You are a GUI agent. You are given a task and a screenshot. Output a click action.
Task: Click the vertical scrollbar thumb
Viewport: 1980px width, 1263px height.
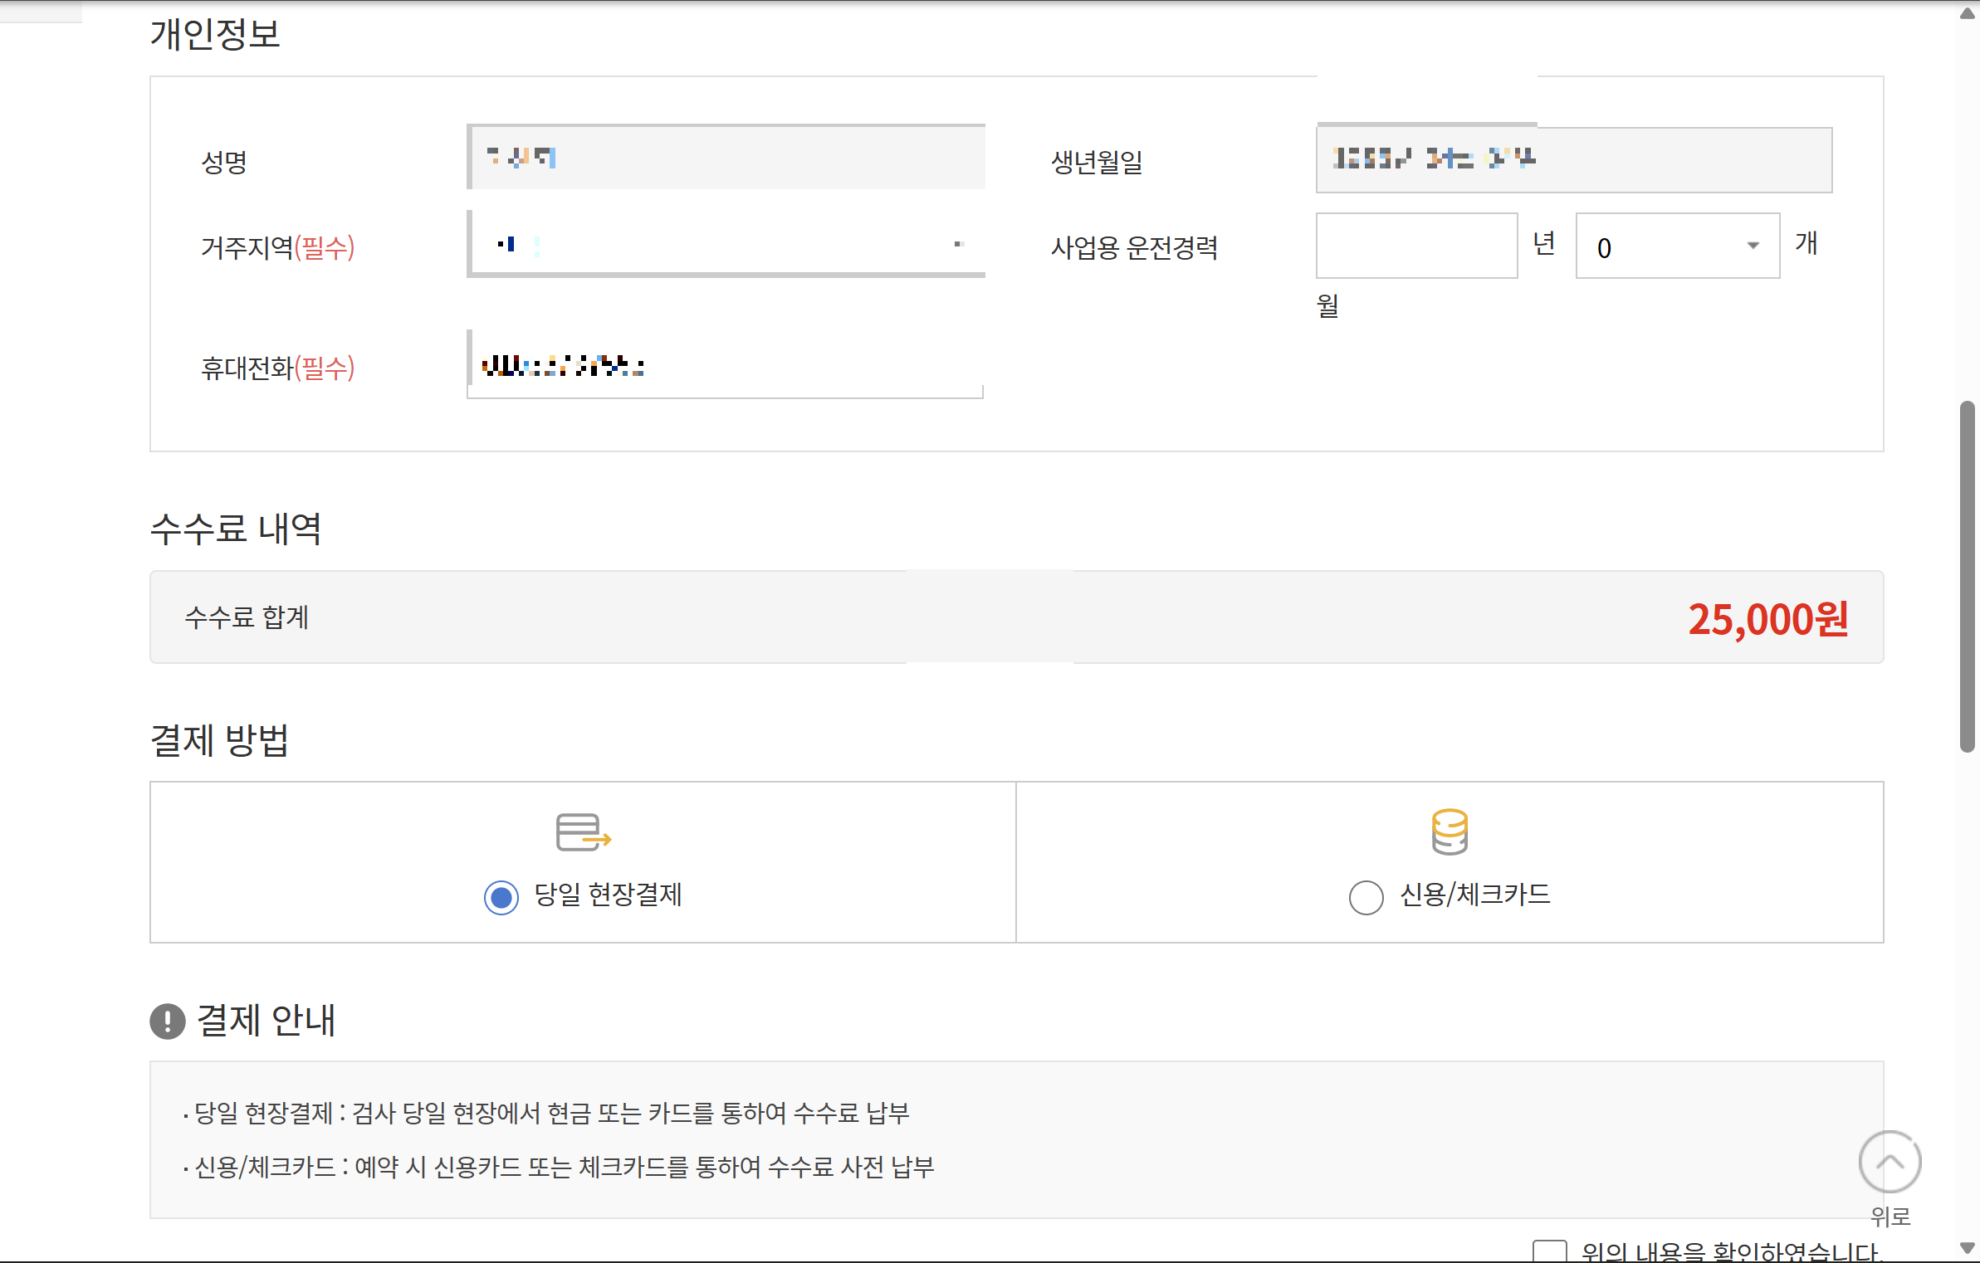1967,576
